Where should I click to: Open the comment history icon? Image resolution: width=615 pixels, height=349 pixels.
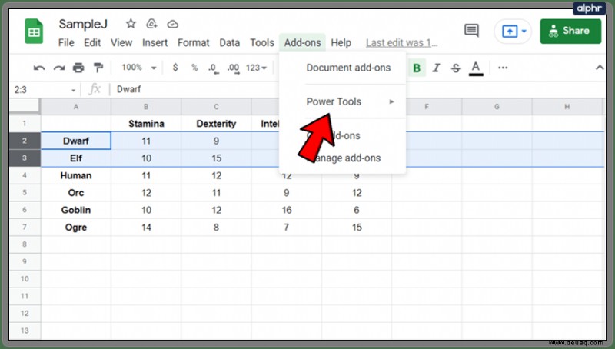471,31
